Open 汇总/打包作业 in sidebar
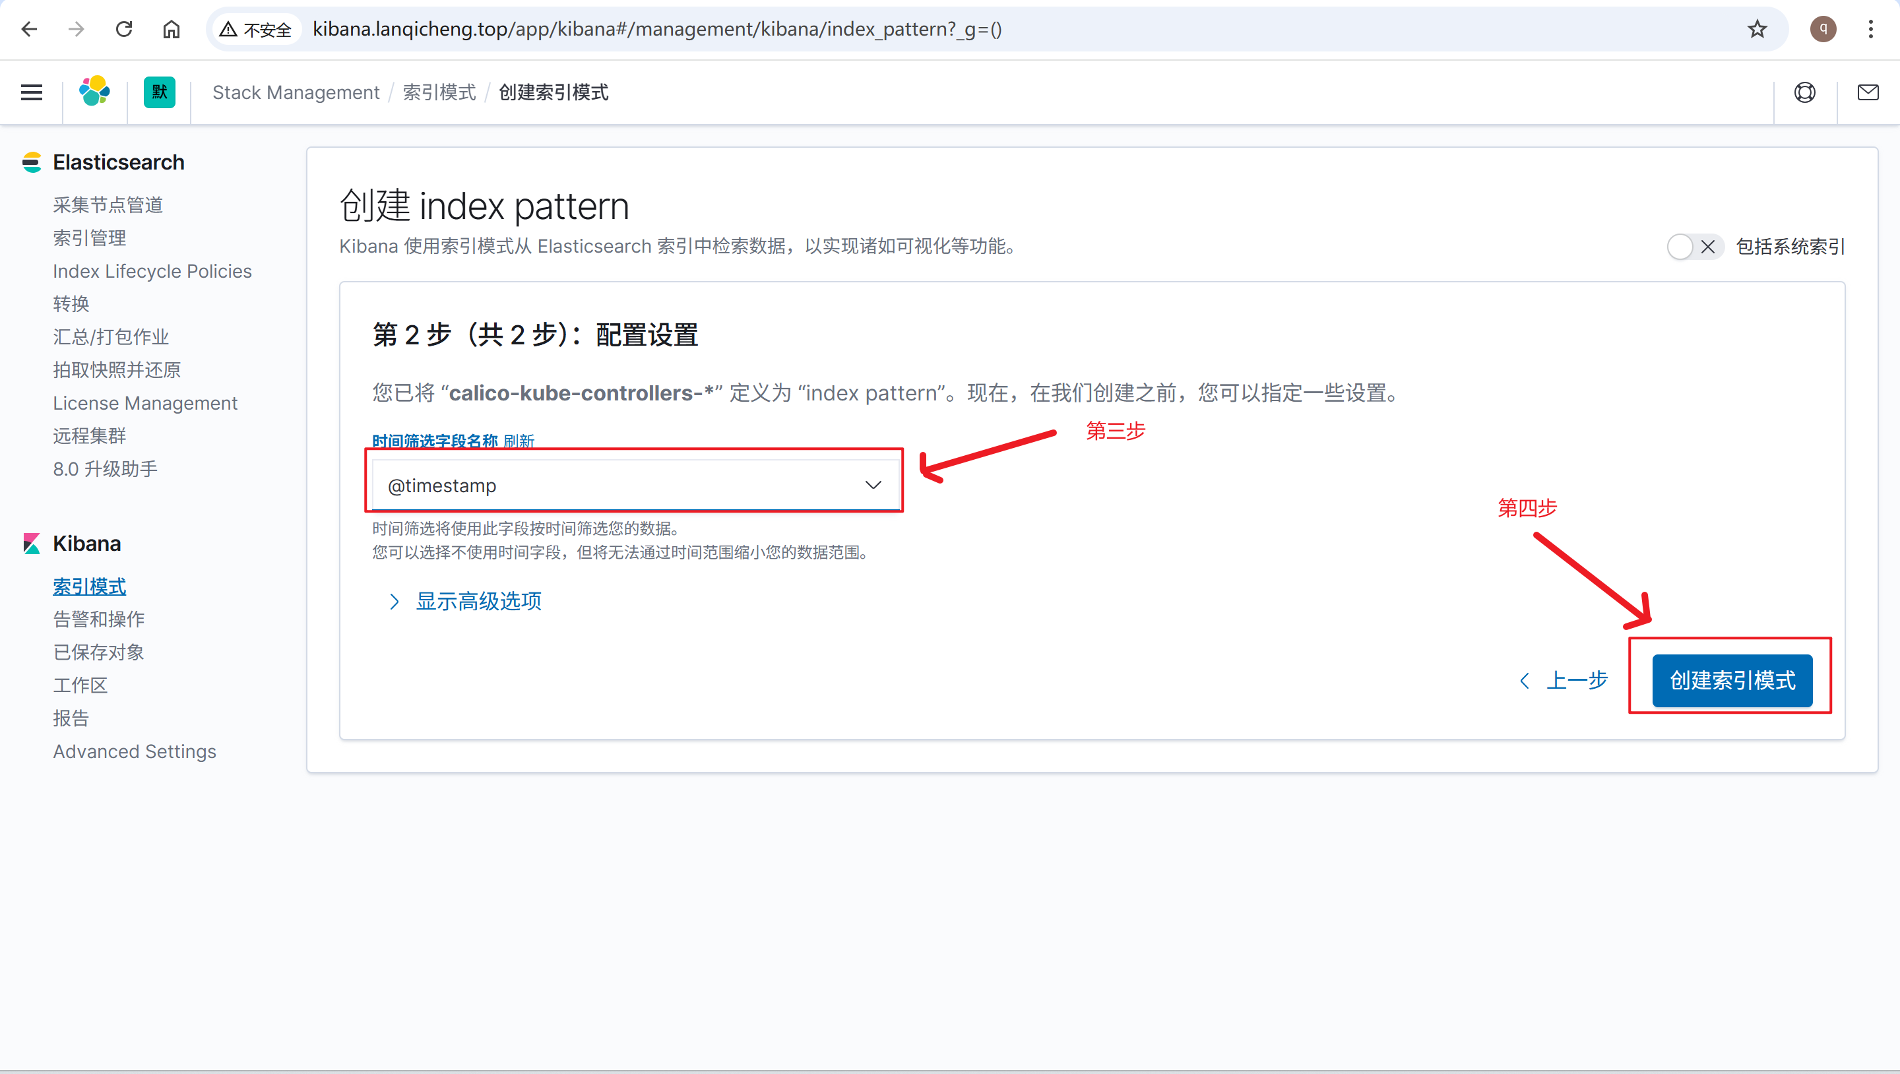Screen dimensions: 1900x1074 [x=111, y=337]
